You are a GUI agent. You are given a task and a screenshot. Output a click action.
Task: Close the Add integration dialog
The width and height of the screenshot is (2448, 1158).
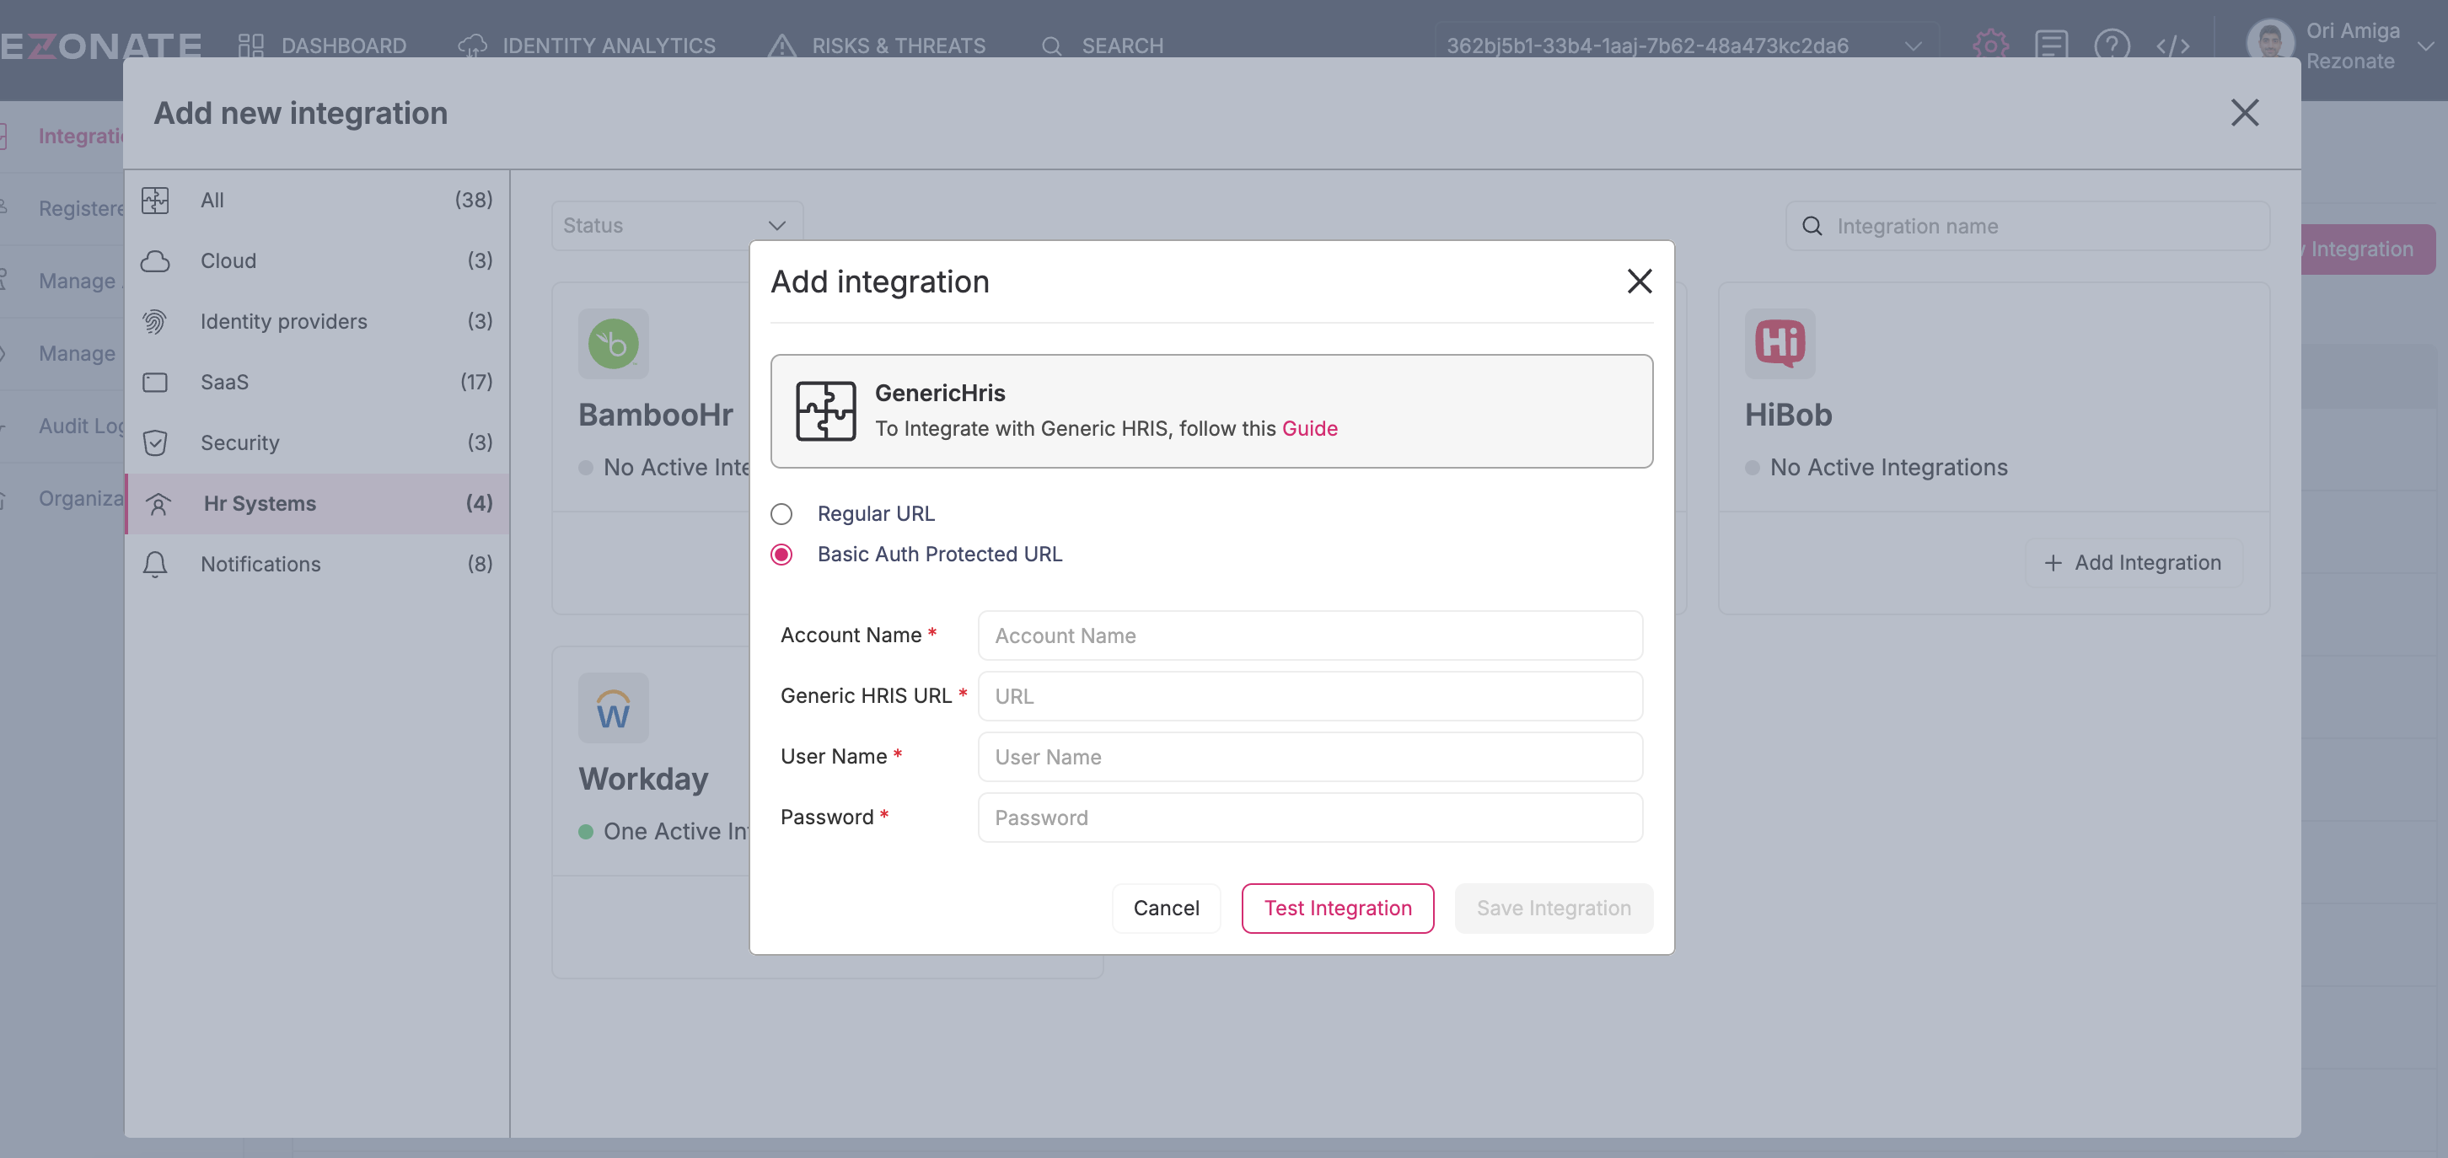tap(1640, 281)
